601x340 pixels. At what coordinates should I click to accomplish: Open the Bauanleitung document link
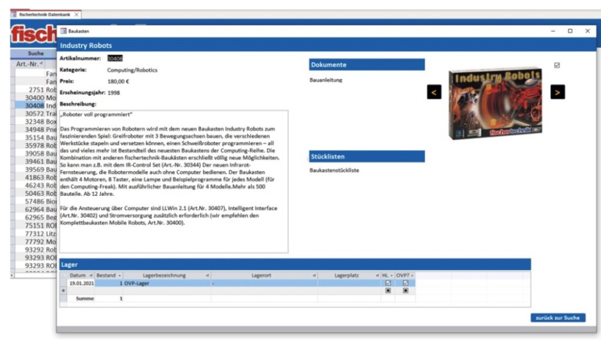tap(326, 80)
